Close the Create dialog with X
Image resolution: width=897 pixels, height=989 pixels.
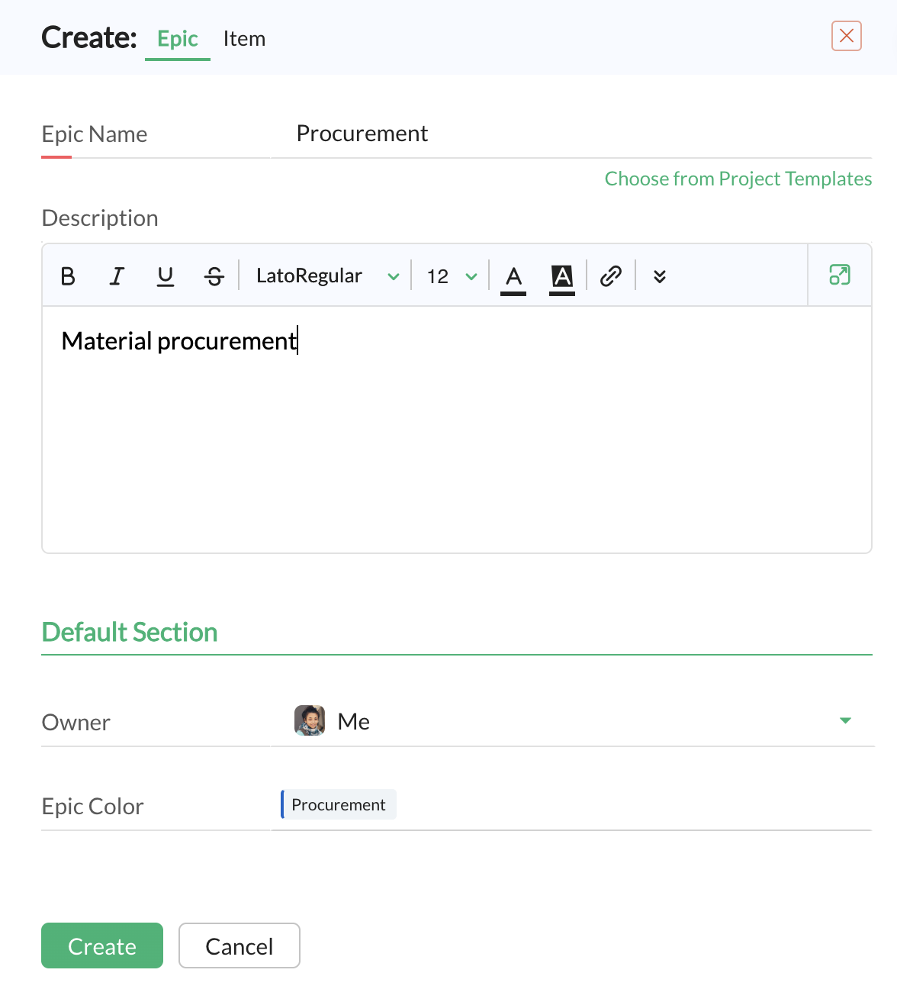click(x=847, y=36)
